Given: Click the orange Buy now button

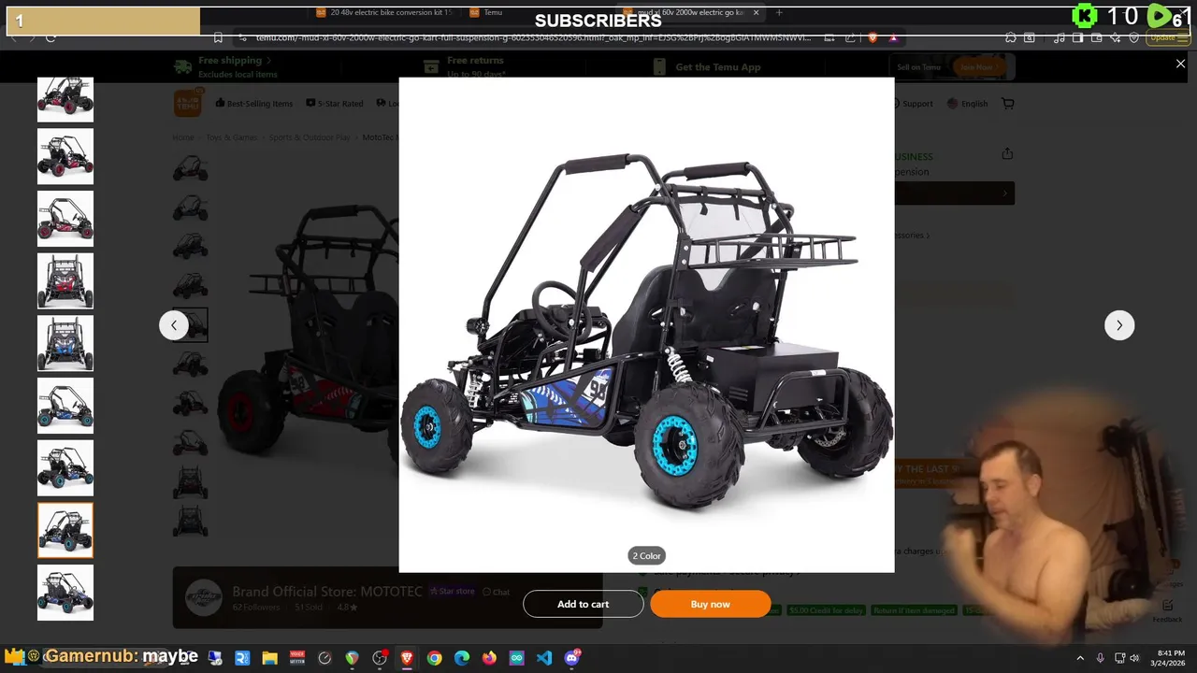Looking at the screenshot, I should click(x=710, y=604).
